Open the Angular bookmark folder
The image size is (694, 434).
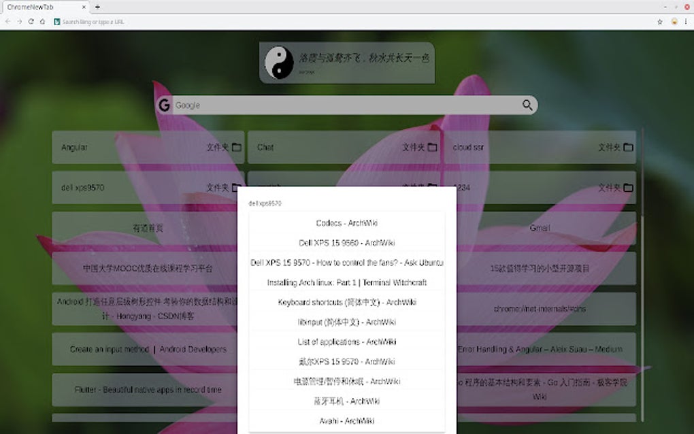(x=148, y=148)
